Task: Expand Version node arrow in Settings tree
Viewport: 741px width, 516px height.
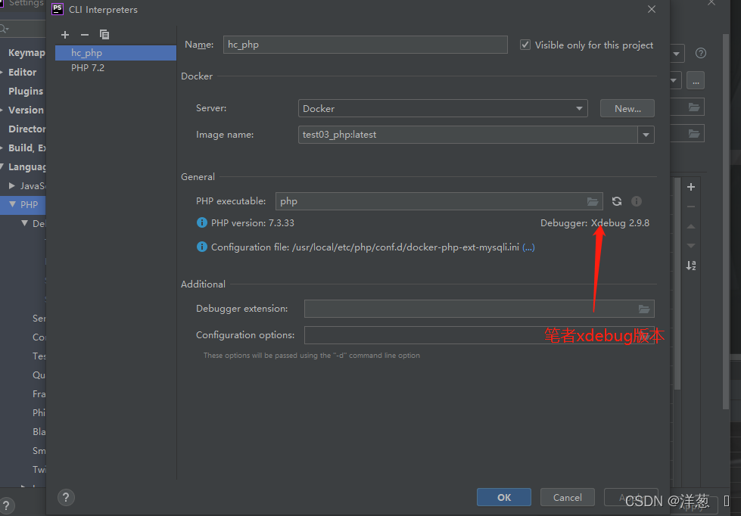Action: tap(2, 110)
